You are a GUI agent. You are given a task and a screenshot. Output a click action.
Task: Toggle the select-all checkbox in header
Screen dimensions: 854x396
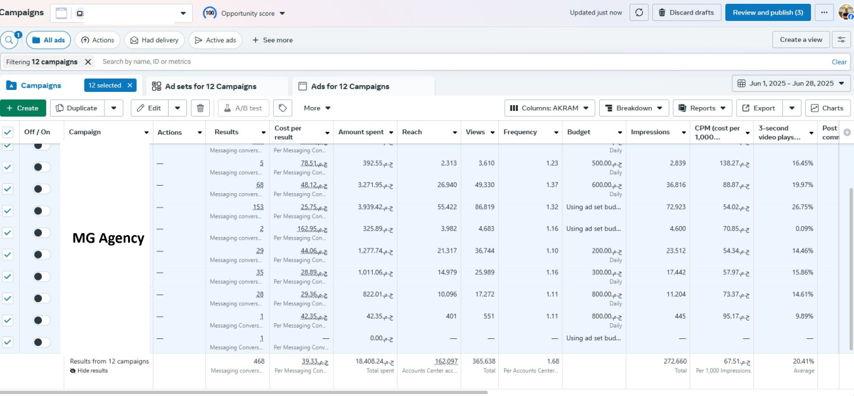tap(8, 132)
